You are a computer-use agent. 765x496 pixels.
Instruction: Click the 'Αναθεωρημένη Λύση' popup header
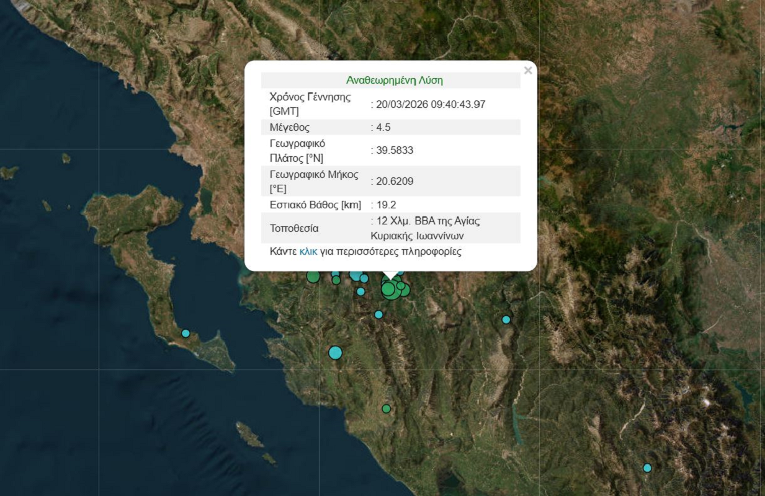tap(394, 81)
